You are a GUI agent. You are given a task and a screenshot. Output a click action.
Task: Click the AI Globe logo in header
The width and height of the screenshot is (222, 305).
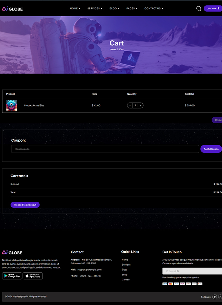[x=12, y=8]
